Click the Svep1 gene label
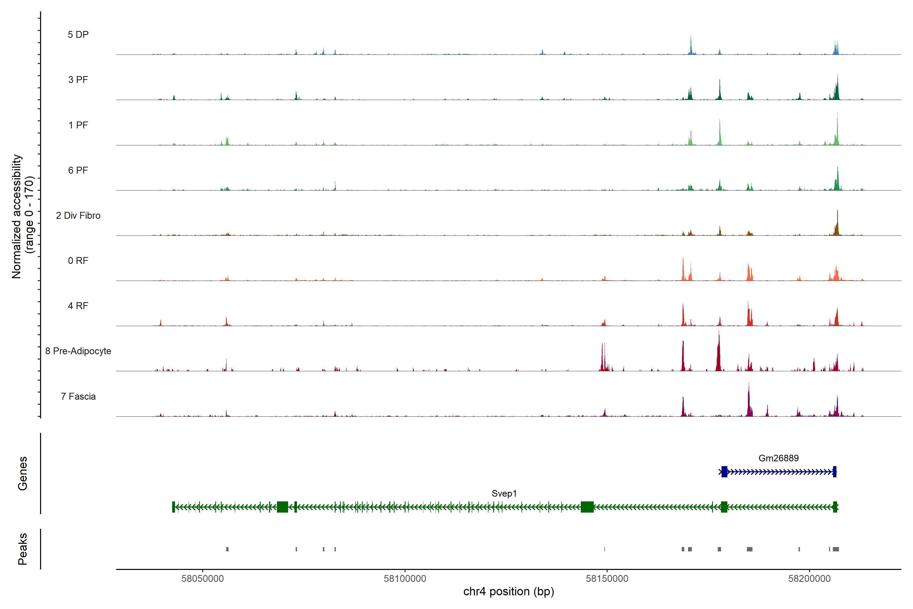Screen dimensions: 913x609 point(504,493)
